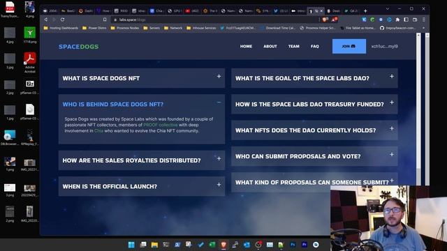Follow the green Chia link in the answer
The width and height of the screenshot is (447, 251).
point(98,130)
